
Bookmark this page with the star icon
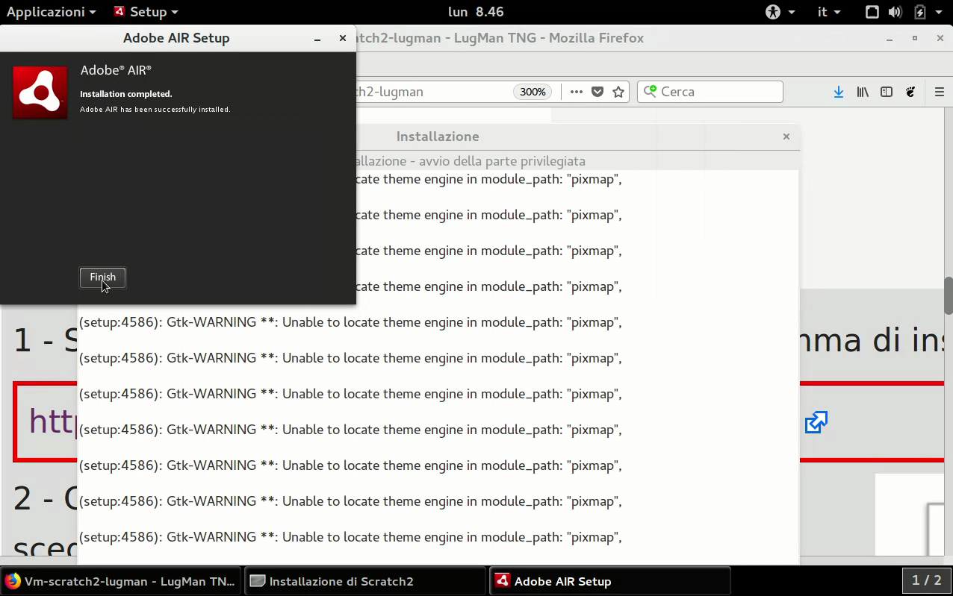point(618,92)
